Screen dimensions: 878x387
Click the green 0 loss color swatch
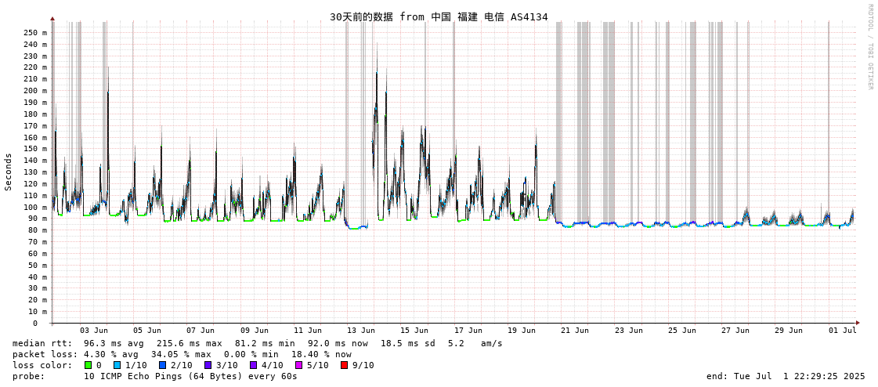(88, 365)
